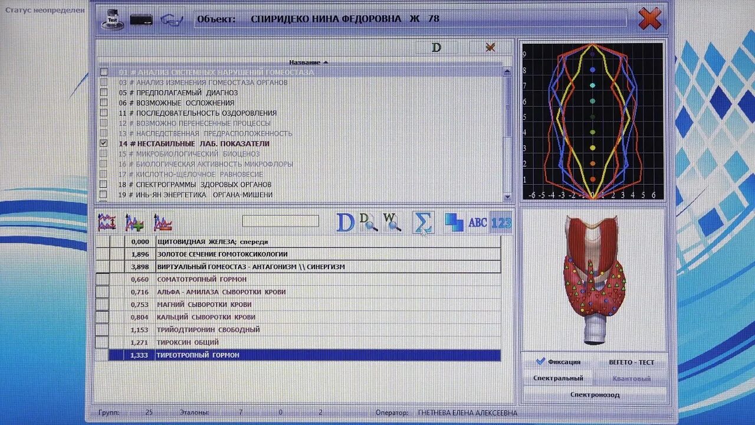Click the D button above analysis list
The image size is (755, 425).
436,47
